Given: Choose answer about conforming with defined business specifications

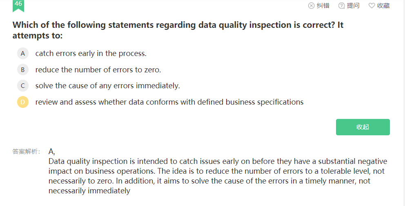Looking at the screenshot, I should tap(169, 102).
